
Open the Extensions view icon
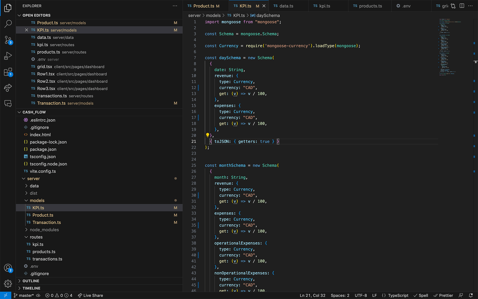pos(8,72)
